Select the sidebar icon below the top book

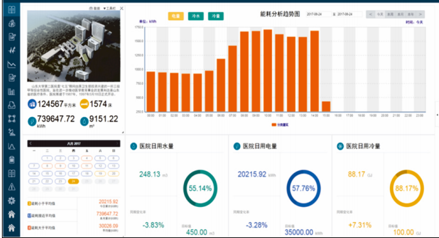(x=11, y=23)
